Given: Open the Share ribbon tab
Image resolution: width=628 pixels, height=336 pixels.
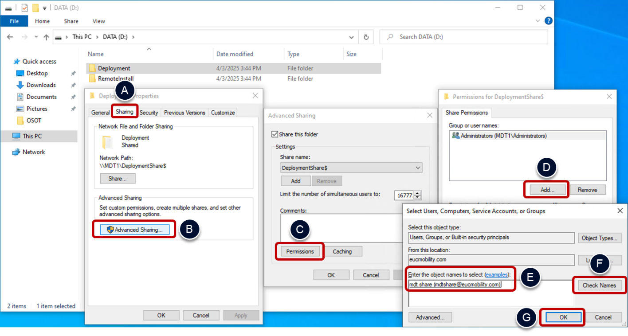Looking at the screenshot, I should (71, 21).
